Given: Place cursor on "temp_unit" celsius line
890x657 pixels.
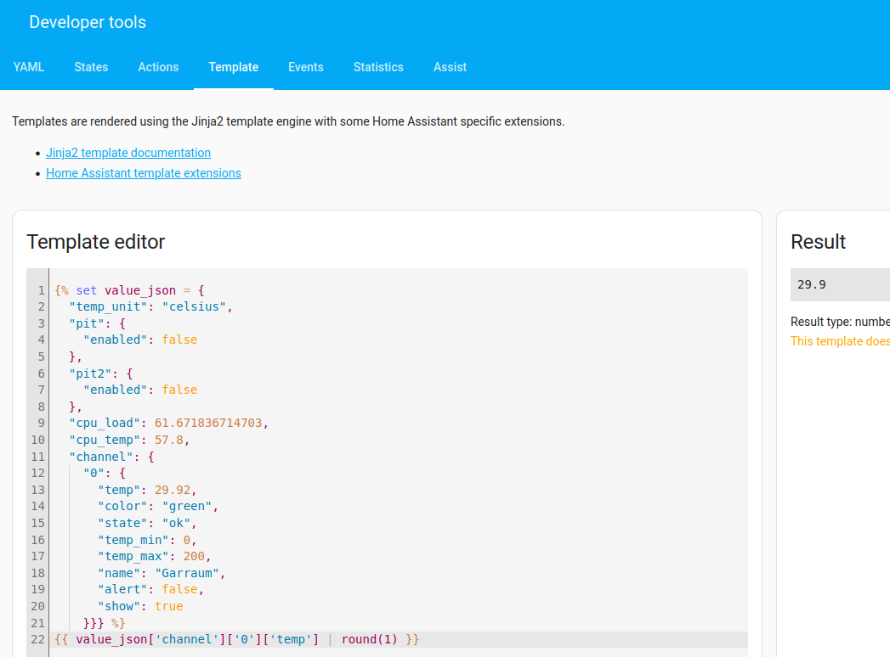Looking at the screenshot, I should tap(151, 306).
